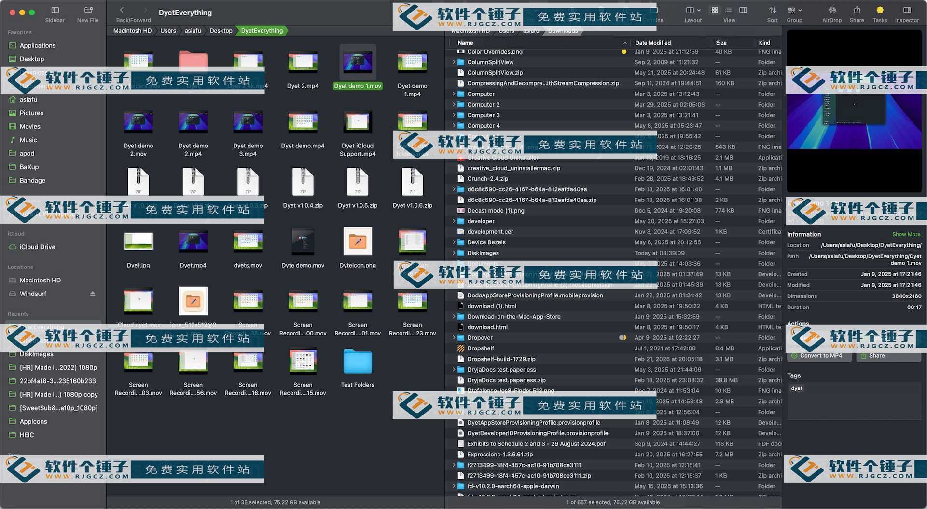Expand the Computer 4 folder
Viewport: 927px width, 509px height.
tap(454, 125)
